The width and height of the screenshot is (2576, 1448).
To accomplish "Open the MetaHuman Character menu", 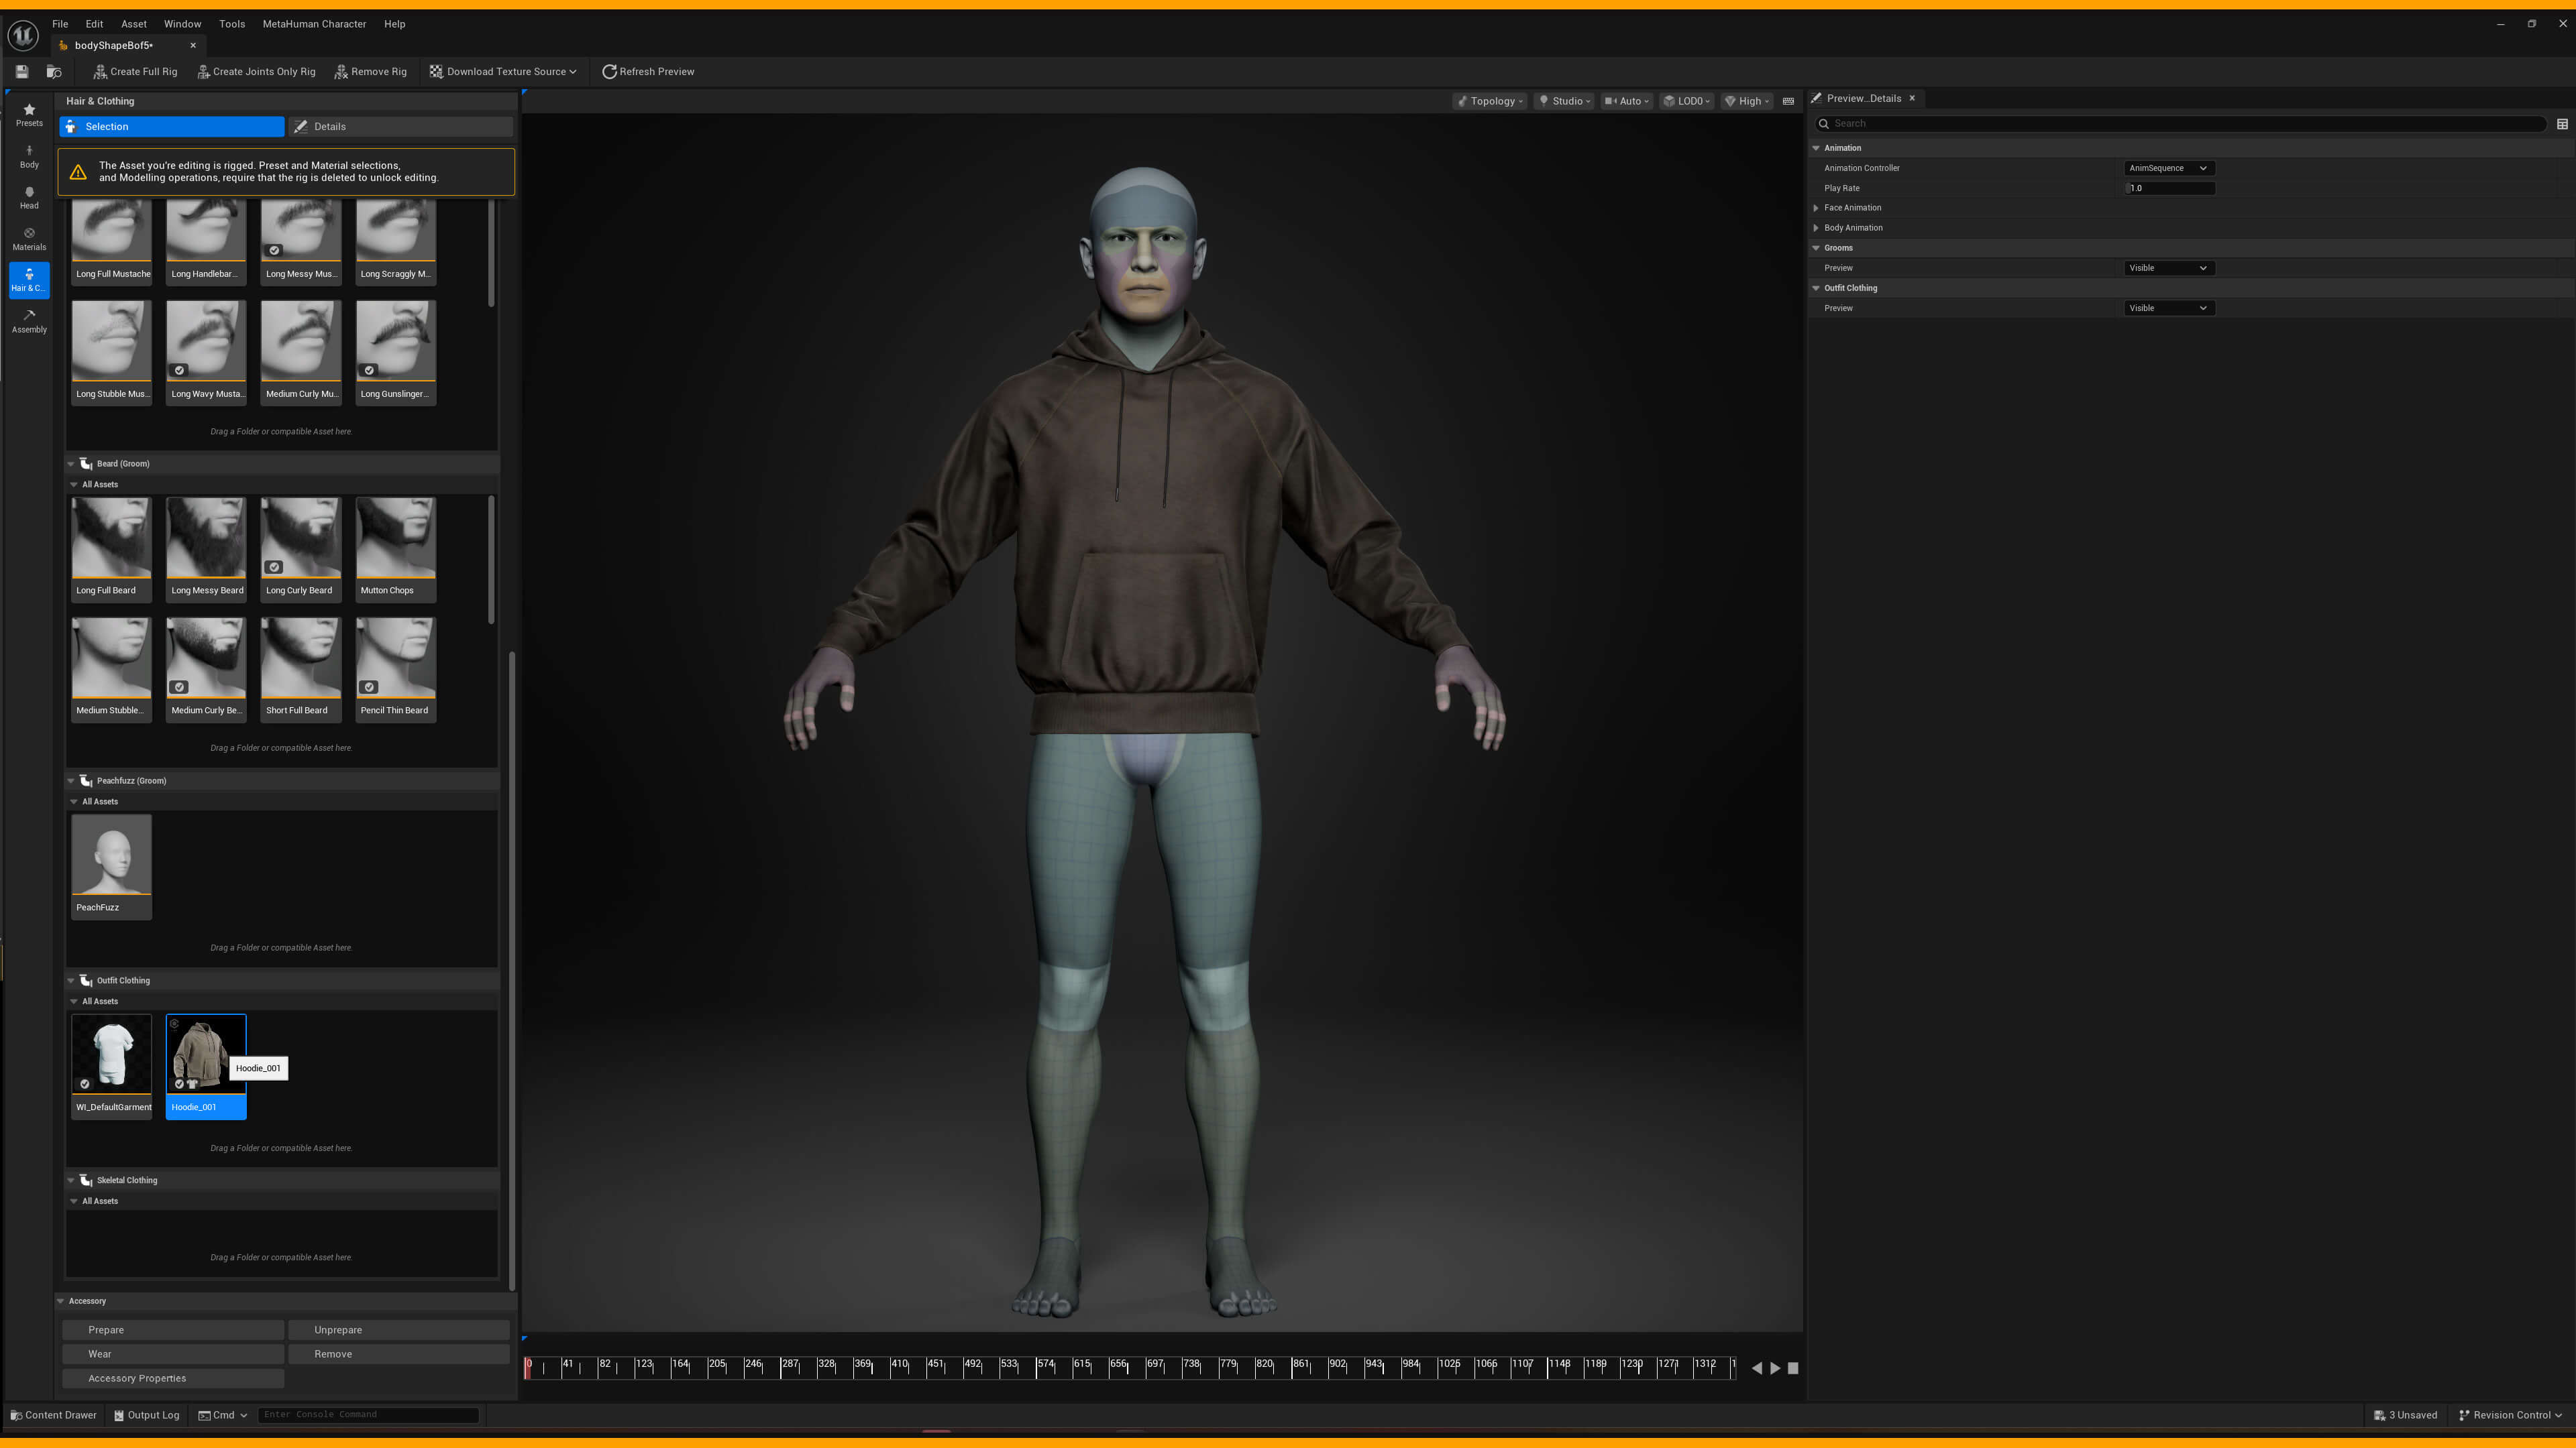I will (314, 24).
